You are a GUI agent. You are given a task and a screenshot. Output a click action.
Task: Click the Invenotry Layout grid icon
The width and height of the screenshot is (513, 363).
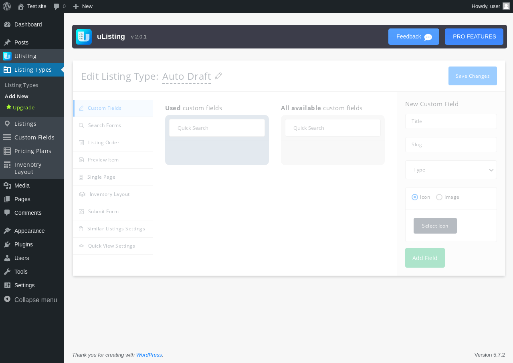pyautogui.click(x=7, y=165)
